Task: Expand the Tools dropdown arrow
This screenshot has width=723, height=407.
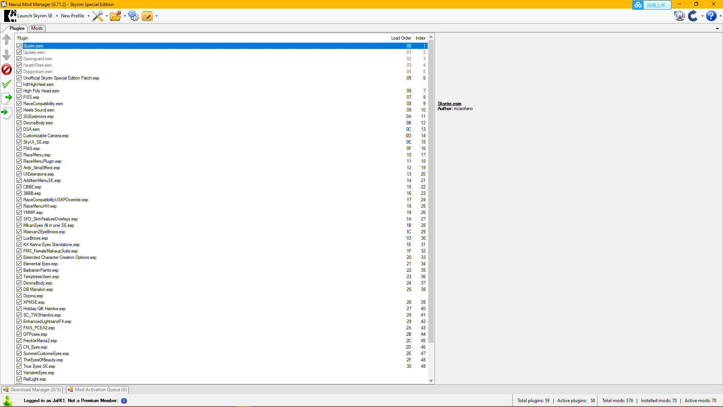Action: click(107, 16)
